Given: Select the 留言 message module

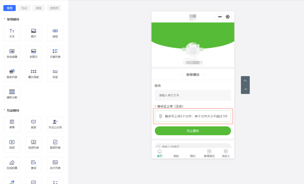Looking at the screenshot, I should point(34,124).
